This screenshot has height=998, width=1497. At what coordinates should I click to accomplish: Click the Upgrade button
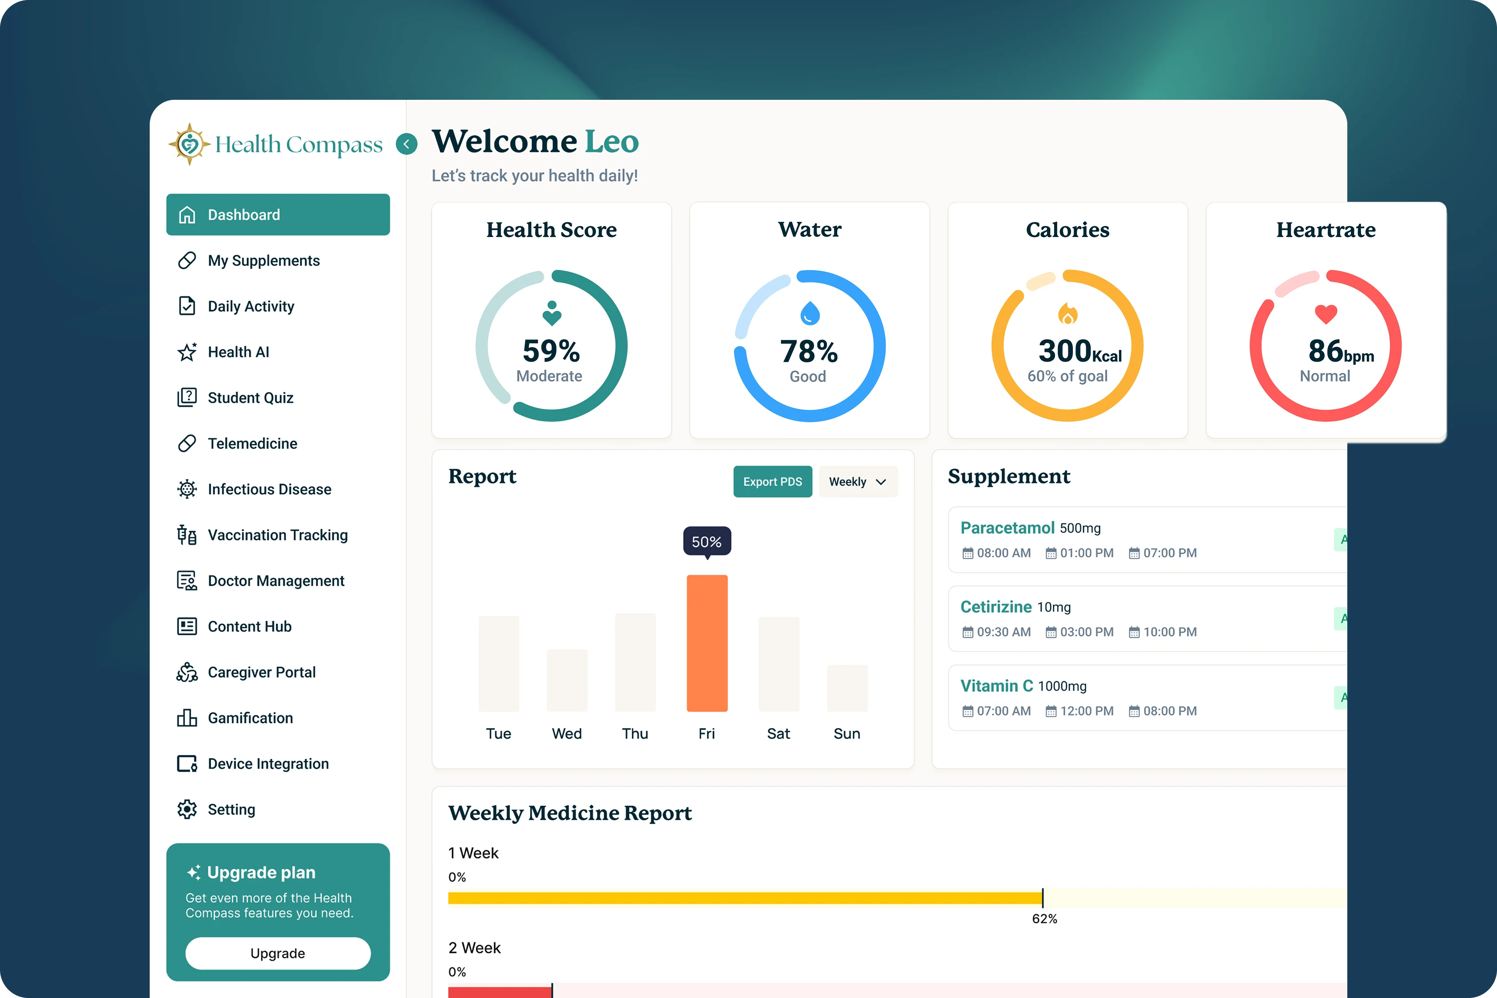[278, 953]
